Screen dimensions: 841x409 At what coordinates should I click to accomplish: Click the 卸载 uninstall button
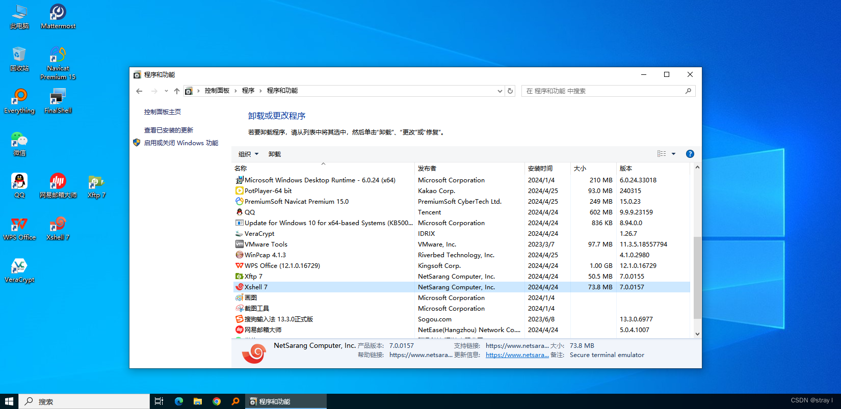275,154
